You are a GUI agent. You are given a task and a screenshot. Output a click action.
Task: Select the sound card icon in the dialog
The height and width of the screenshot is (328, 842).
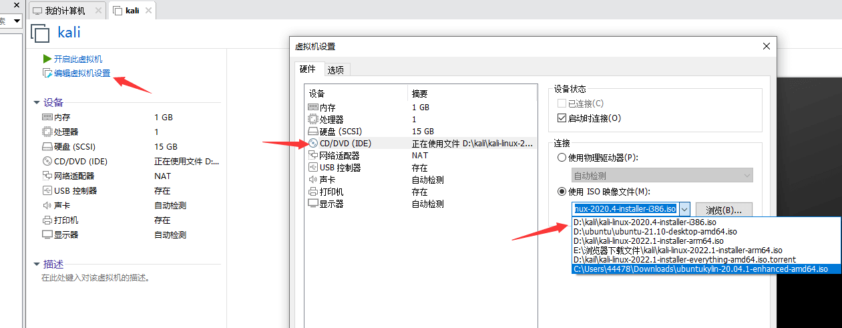tap(313, 180)
